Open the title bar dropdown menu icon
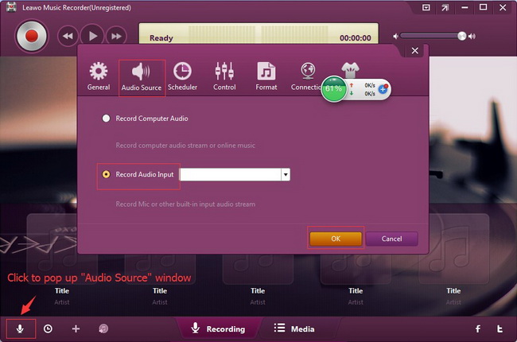517x342 pixels. pos(426,7)
